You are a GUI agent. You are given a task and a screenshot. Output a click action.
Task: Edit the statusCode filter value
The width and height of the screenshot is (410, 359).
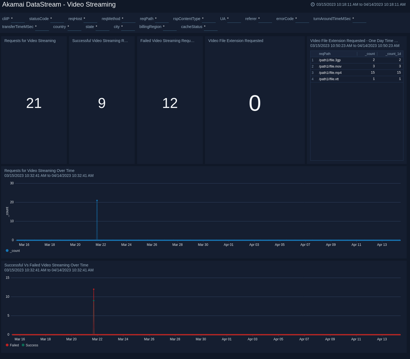click(x=57, y=19)
